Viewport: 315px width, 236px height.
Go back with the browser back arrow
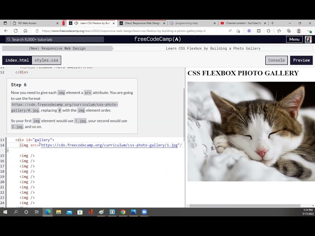pos(6,30)
